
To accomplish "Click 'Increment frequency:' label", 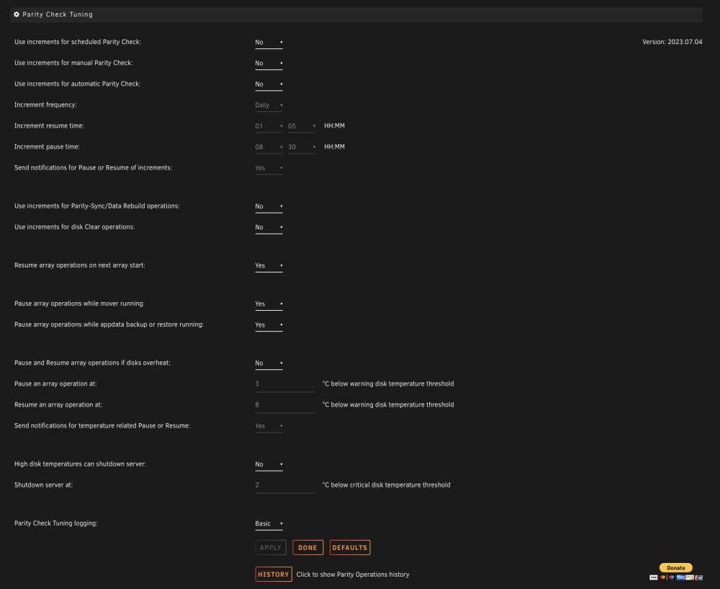I will 45,105.
